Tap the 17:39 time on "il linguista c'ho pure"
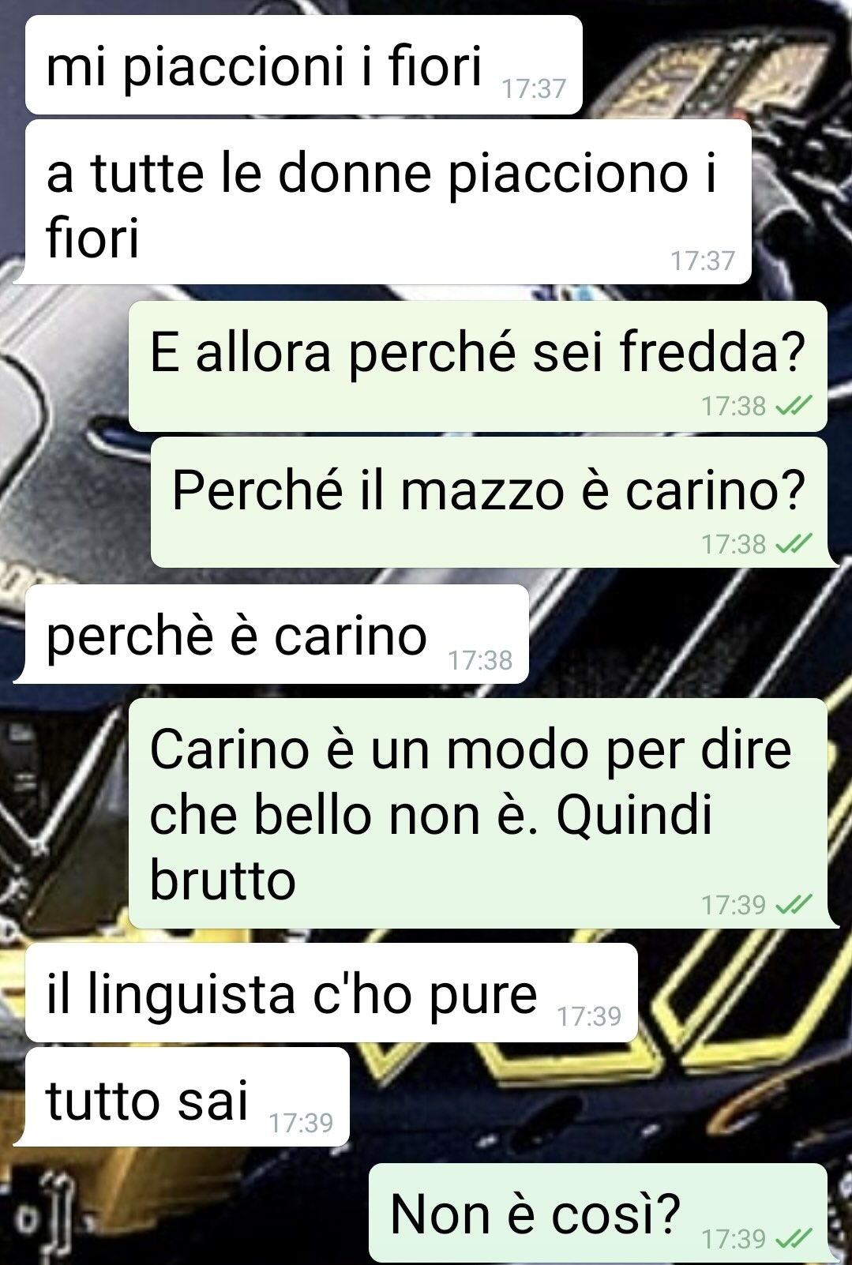852x1265 pixels. (x=590, y=1016)
